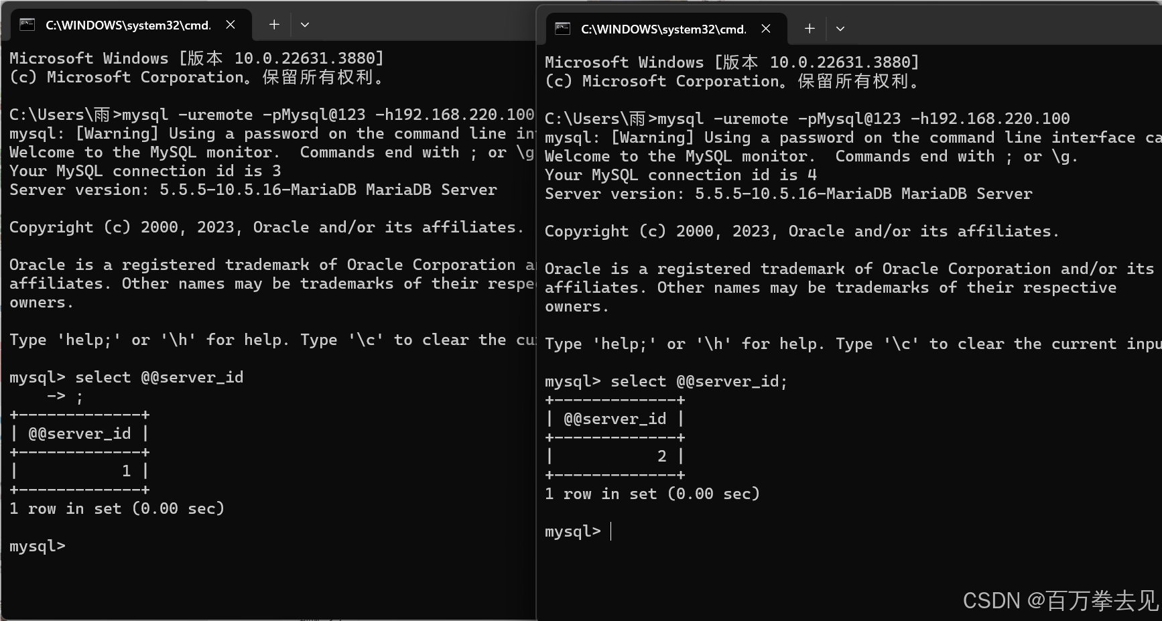Click cmd icon on connection id 3 terminal tab

click(27, 25)
